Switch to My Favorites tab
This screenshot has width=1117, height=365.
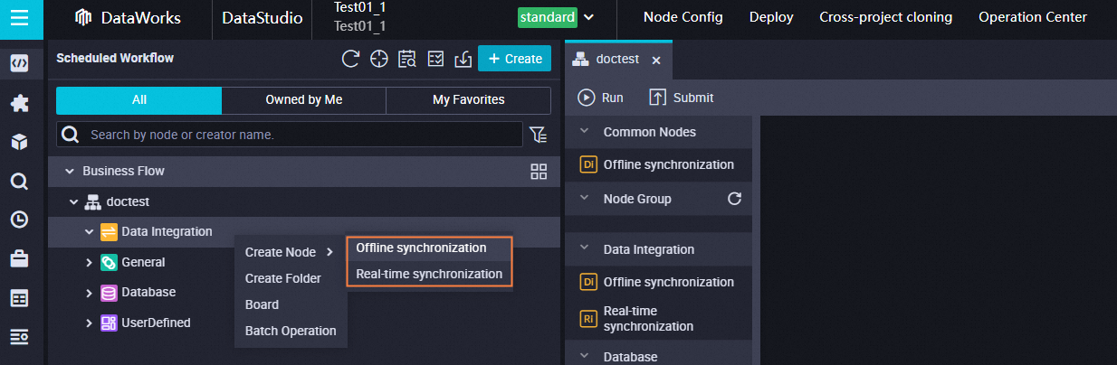pyautogui.click(x=468, y=100)
